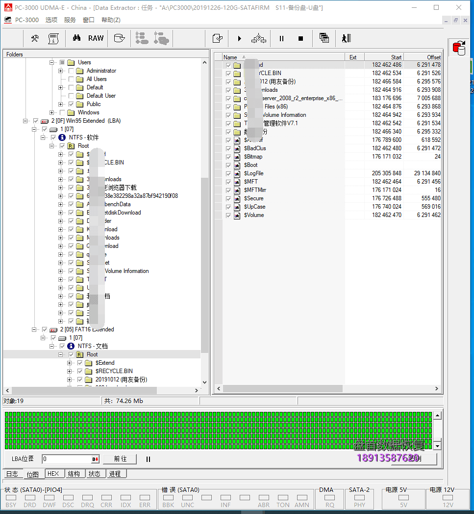Stop the process with the square icon
This screenshot has height=514, width=474.
click(x=301, y=39)
